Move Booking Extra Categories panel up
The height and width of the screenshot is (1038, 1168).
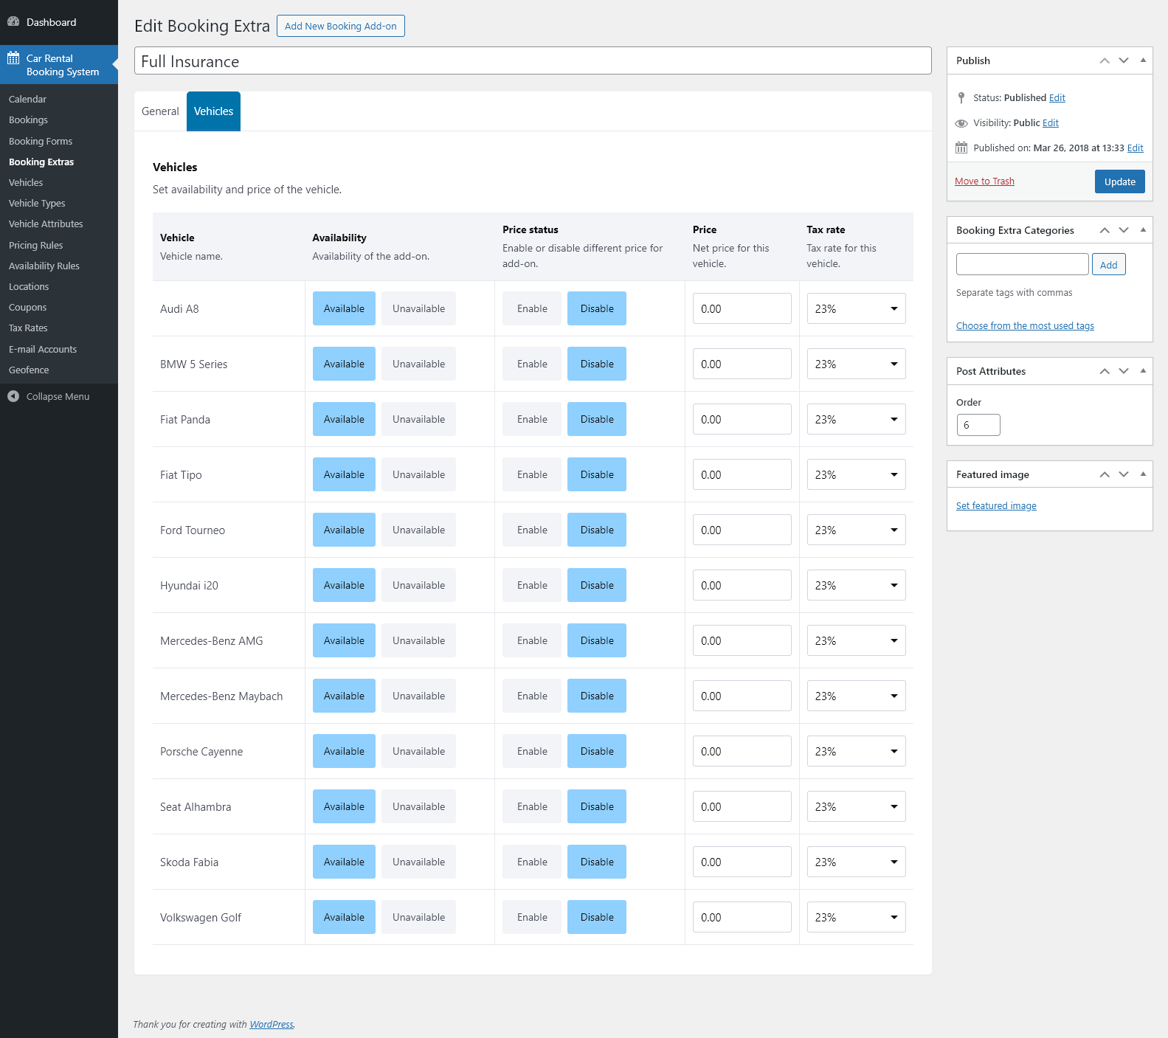point(1105,230)
